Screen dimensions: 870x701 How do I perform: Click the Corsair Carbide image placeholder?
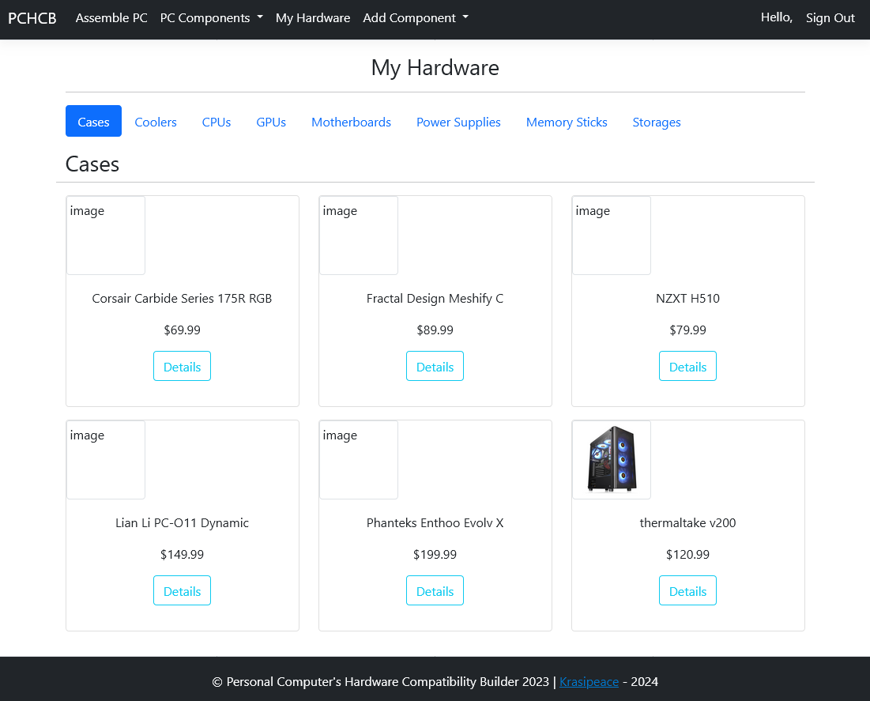[106, 236]
